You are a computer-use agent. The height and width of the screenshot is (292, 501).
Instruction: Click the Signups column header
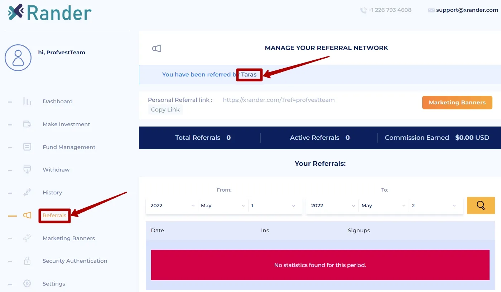coord(359,231)
